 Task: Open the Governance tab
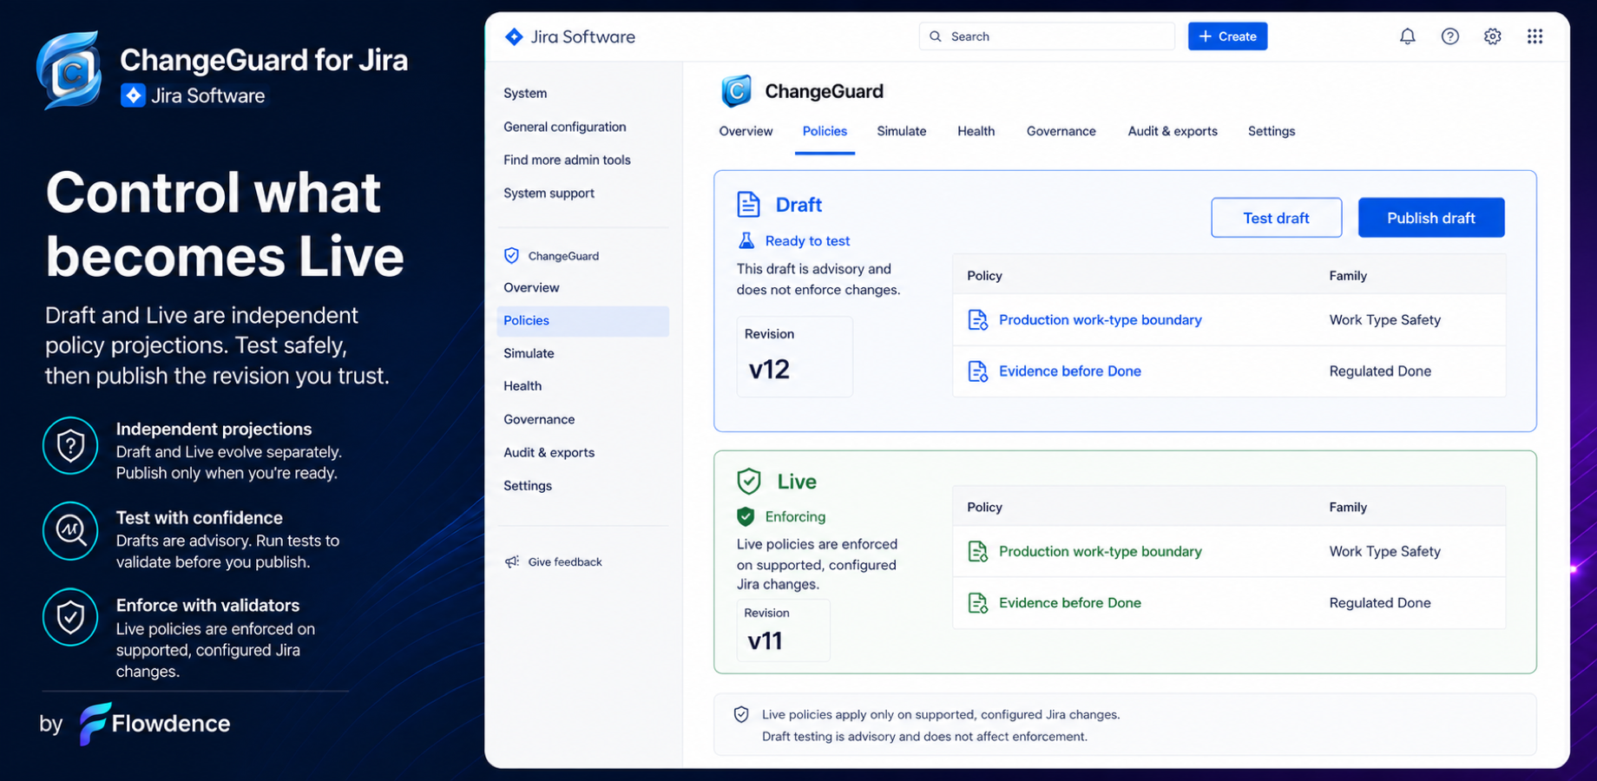(x=1061, y=131)
